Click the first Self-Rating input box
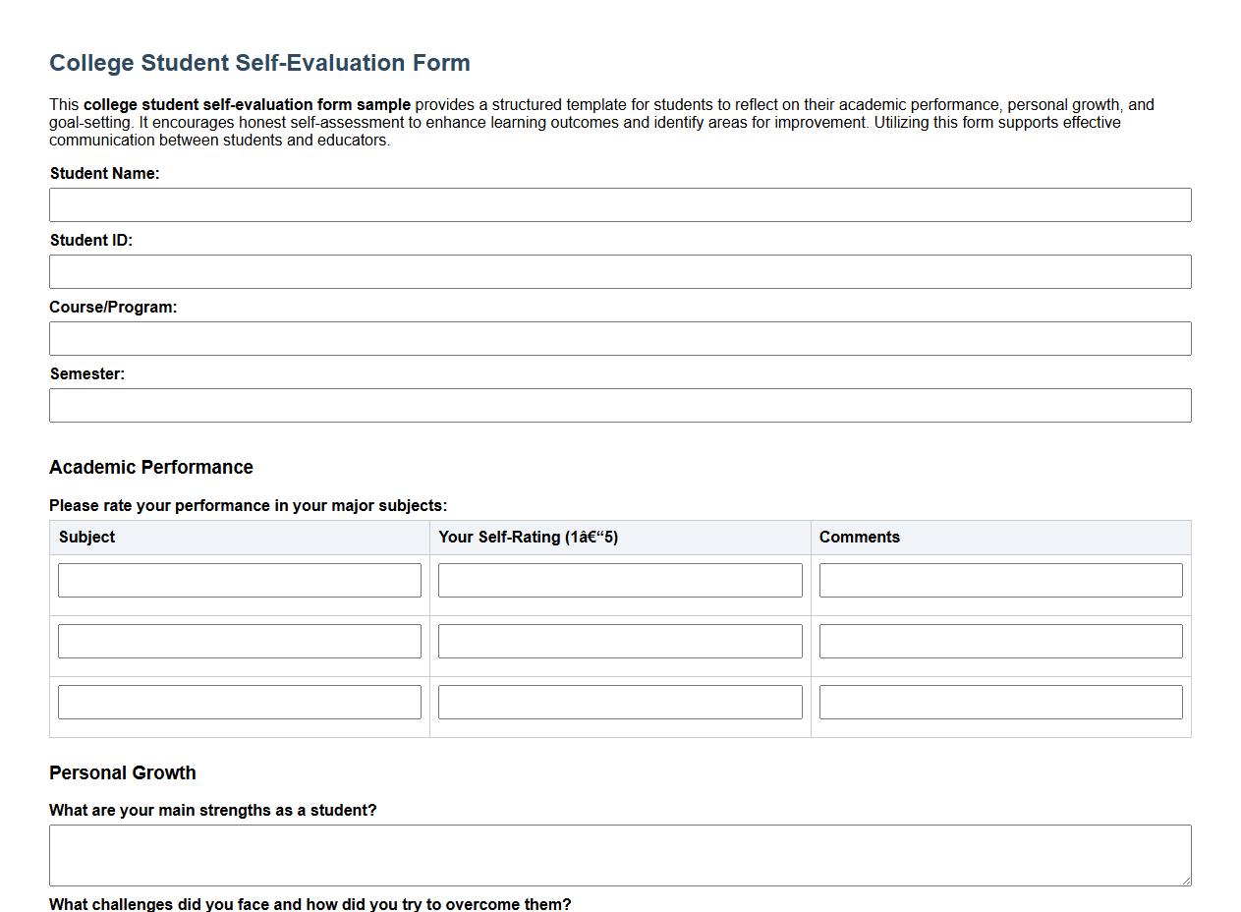This screenshot has width=1241, height=912. pos(620,580)
